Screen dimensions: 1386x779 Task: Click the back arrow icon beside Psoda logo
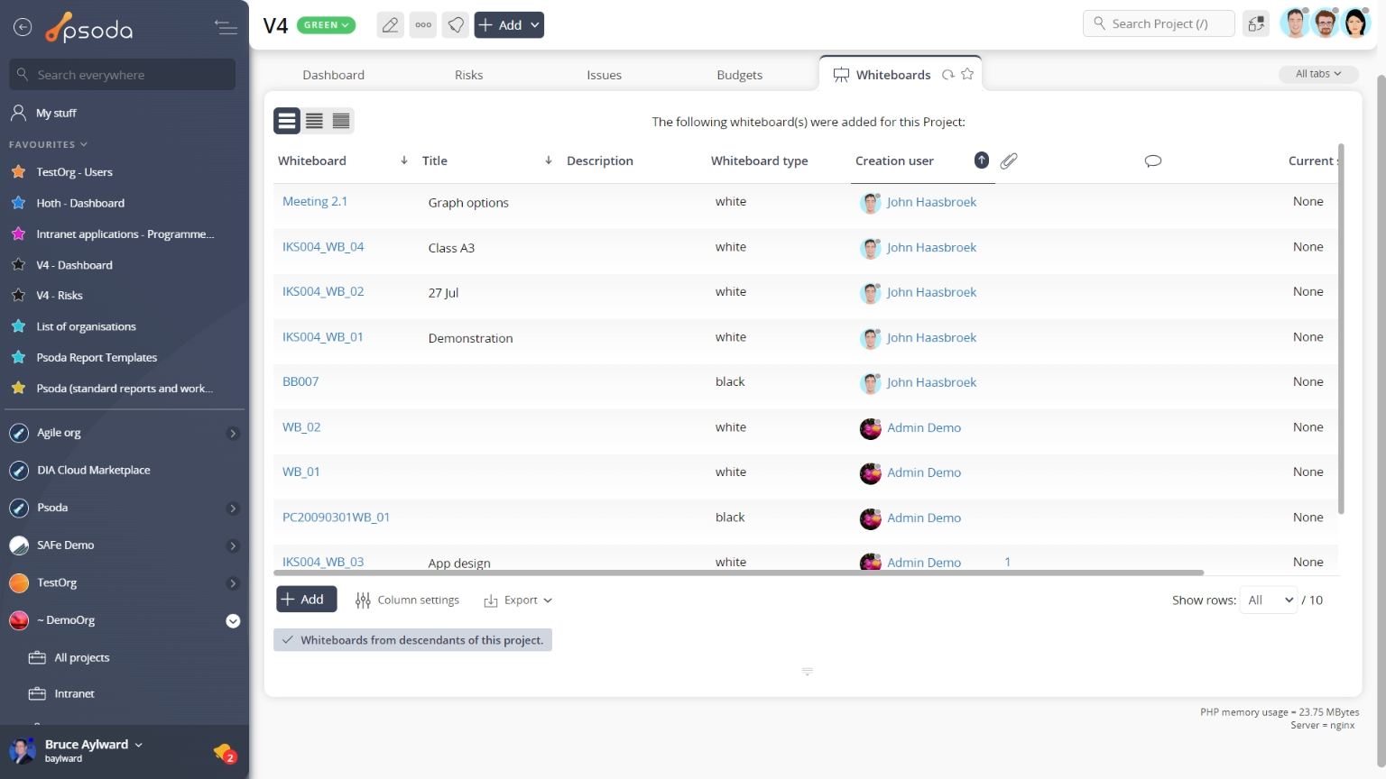point(23,28)
